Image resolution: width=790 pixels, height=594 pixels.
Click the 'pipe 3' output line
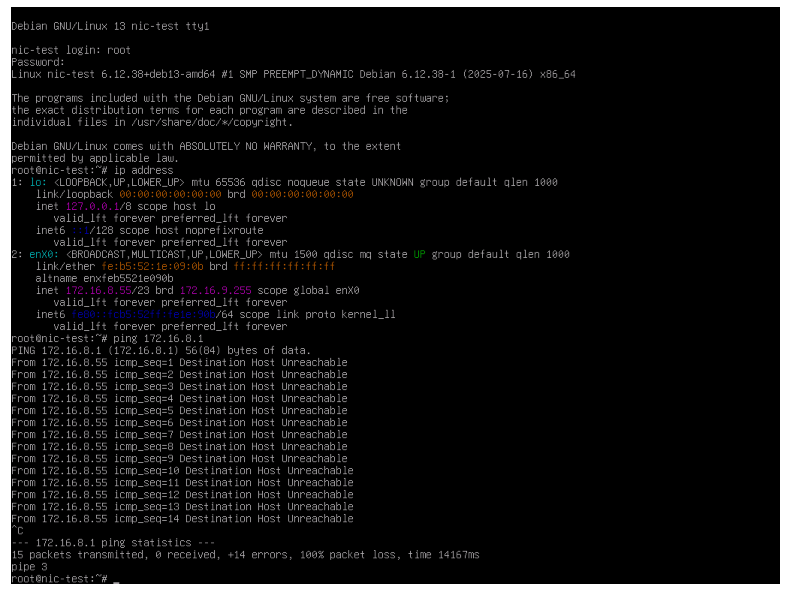point(29,567)
